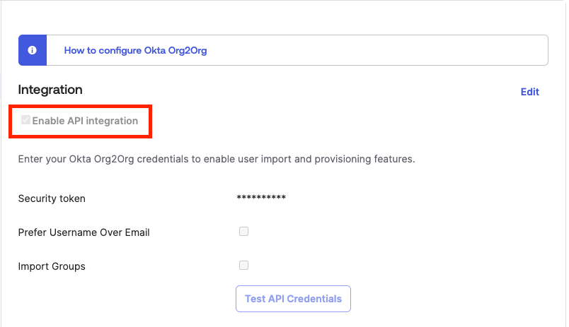Click the Security token label
569x327 pixels.
(x=52, y=198)
